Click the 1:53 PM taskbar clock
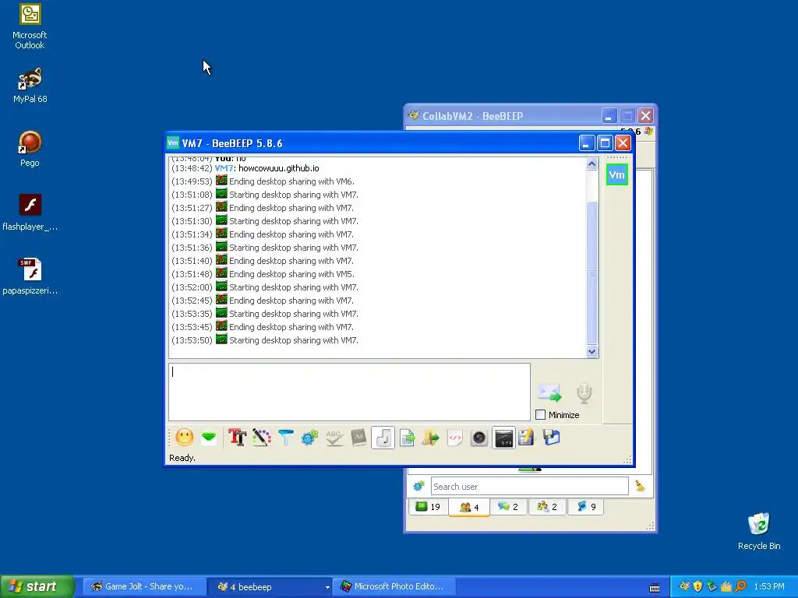Viewport: 798px width, 598px height. coord(769,587)
